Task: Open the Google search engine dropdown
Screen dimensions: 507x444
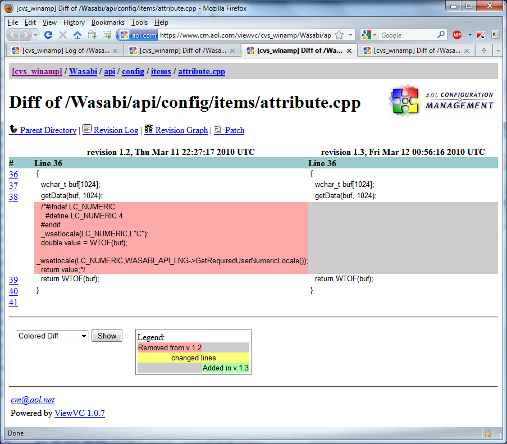Action: point(369,35)
